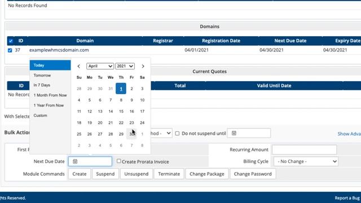The image size is (361, 203).
Task: Click the Unsuspend button
Action: pyautogui.click(x=137, y=174)
